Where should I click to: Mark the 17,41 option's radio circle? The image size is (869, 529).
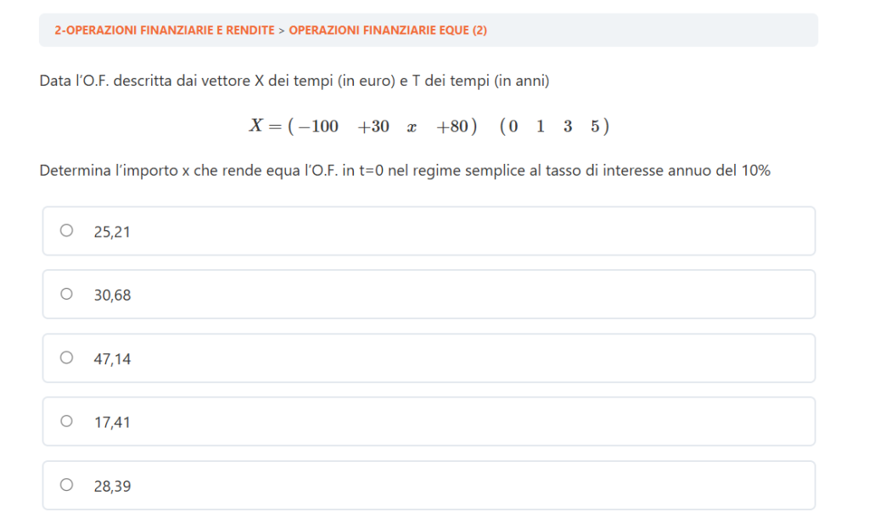point(67,421)
